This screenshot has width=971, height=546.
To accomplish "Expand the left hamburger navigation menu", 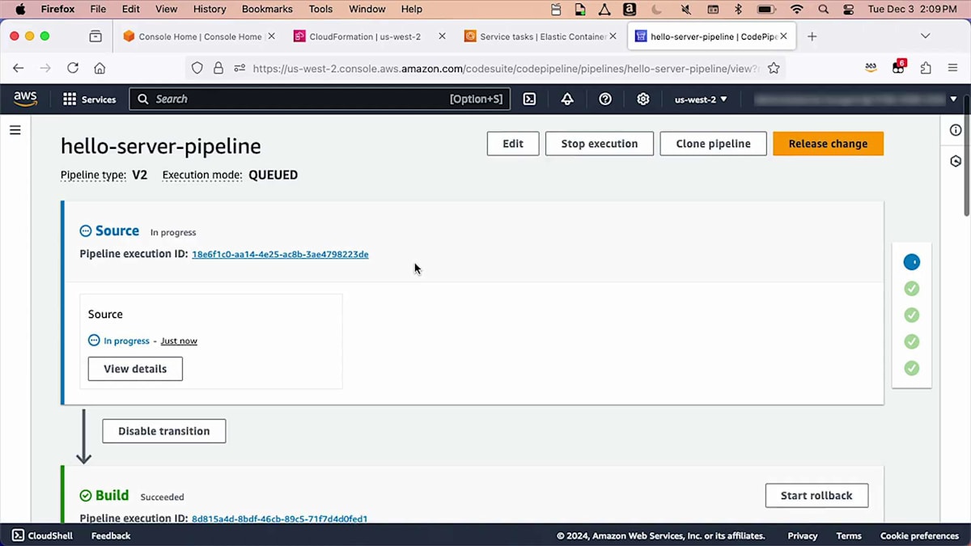I will click(15, 129).
